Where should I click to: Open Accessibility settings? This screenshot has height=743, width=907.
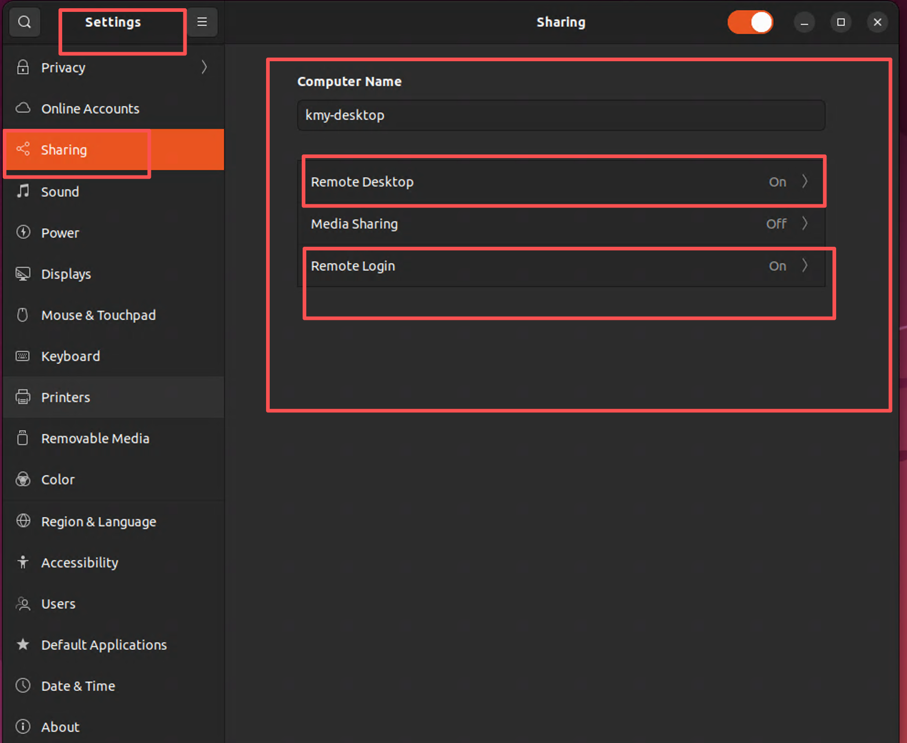point(113,562)
